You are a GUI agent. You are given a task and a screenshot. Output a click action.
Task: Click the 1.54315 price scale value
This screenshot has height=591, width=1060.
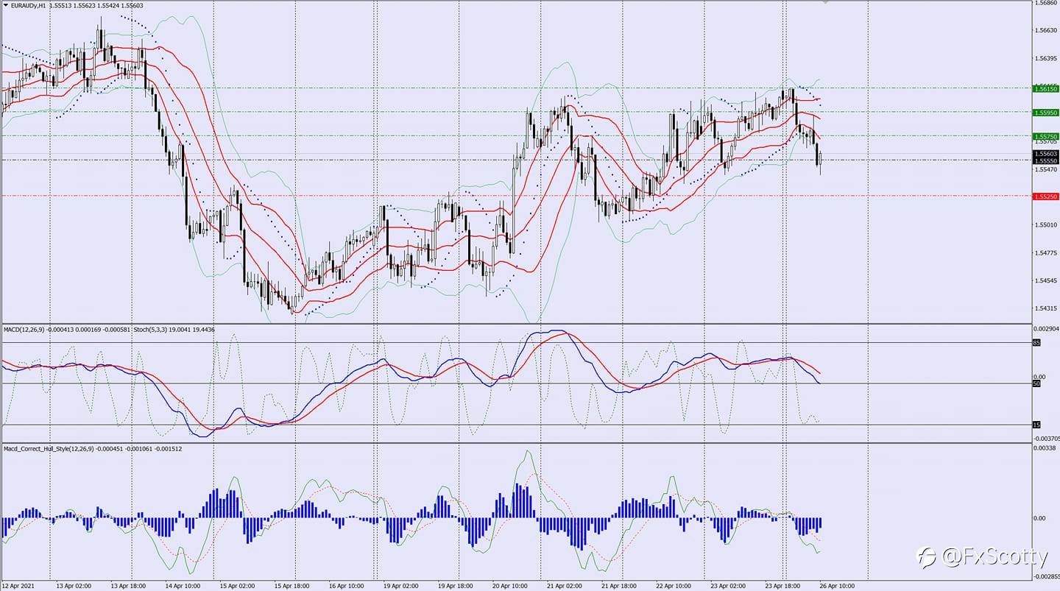tap(1046, 308)
